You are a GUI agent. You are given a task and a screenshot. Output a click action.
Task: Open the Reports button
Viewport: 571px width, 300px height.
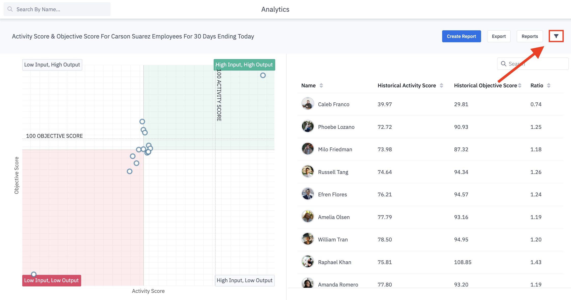(x=529, y=36)
